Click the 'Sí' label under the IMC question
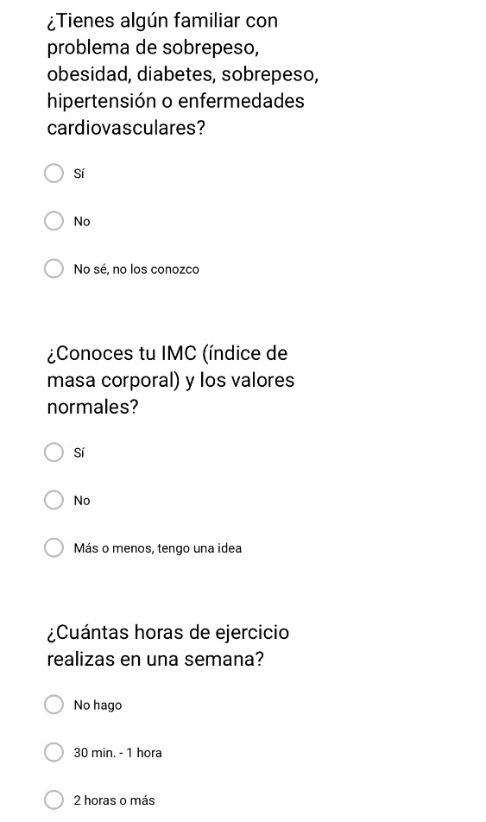The width and height of the screenshot is (486, 822). 79,452
